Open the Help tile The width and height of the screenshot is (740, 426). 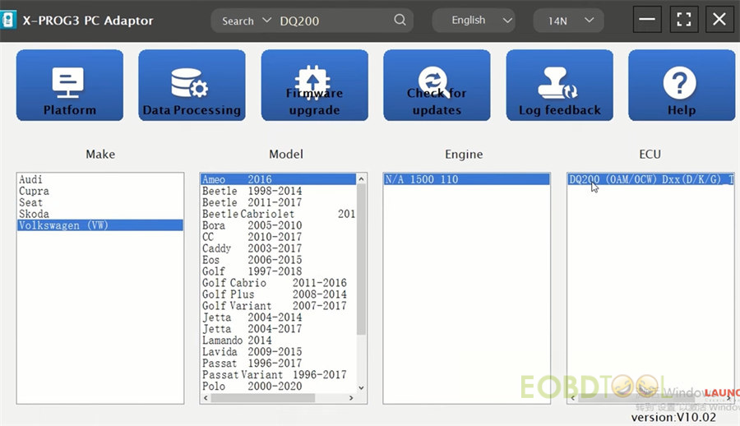(682, 85)
